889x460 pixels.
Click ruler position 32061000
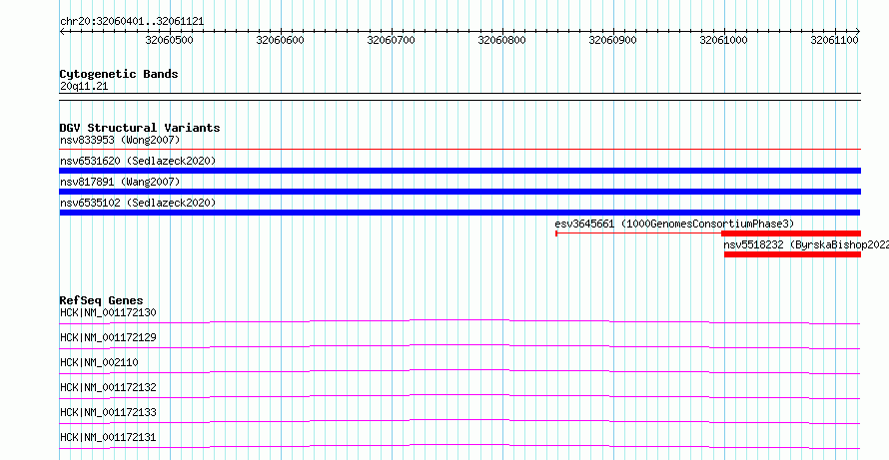click(x=723, y=40)
